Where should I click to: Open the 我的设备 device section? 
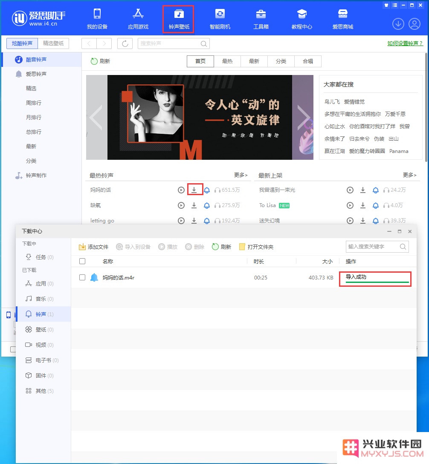[x=97, y=19]
